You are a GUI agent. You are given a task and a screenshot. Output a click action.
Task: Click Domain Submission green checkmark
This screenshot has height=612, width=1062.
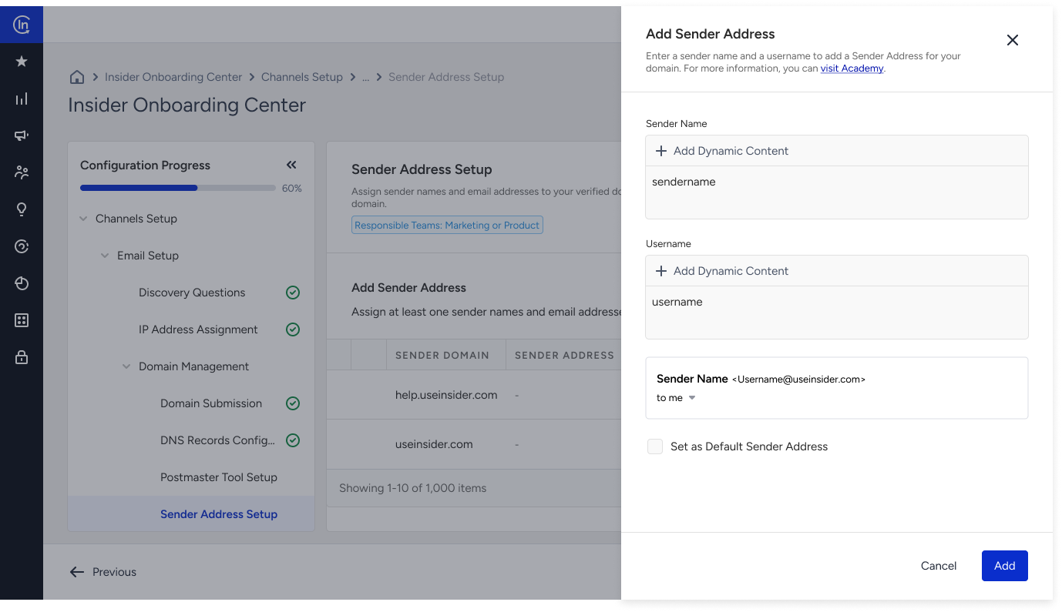(x=293, y=403)
